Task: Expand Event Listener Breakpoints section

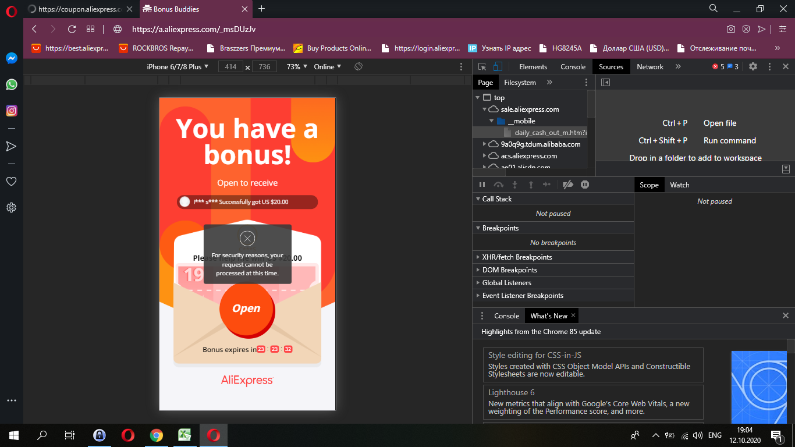Action: pos(553,296)
